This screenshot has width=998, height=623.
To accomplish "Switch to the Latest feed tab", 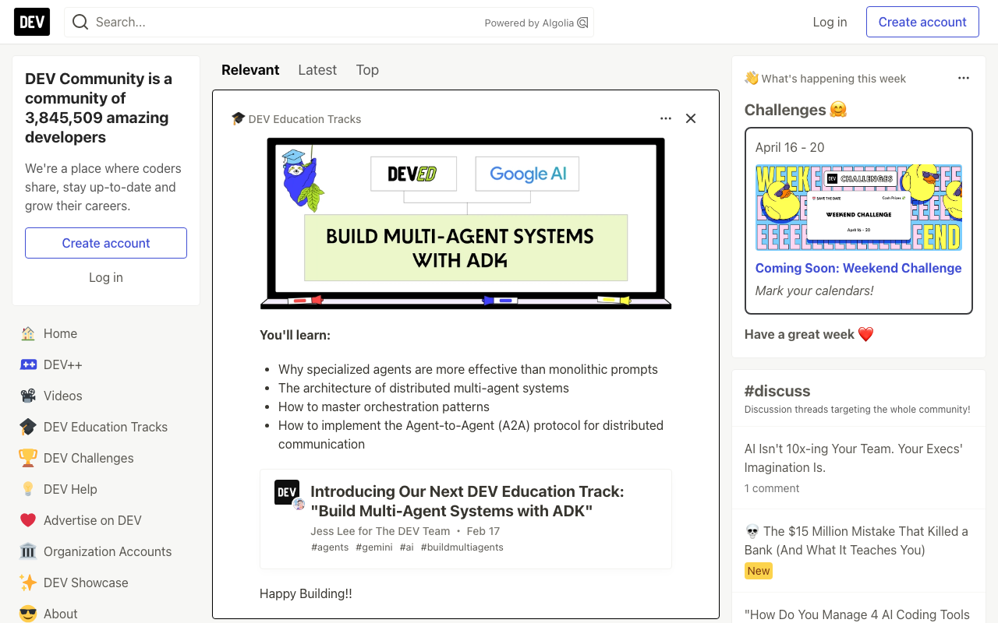I will 317,70.
